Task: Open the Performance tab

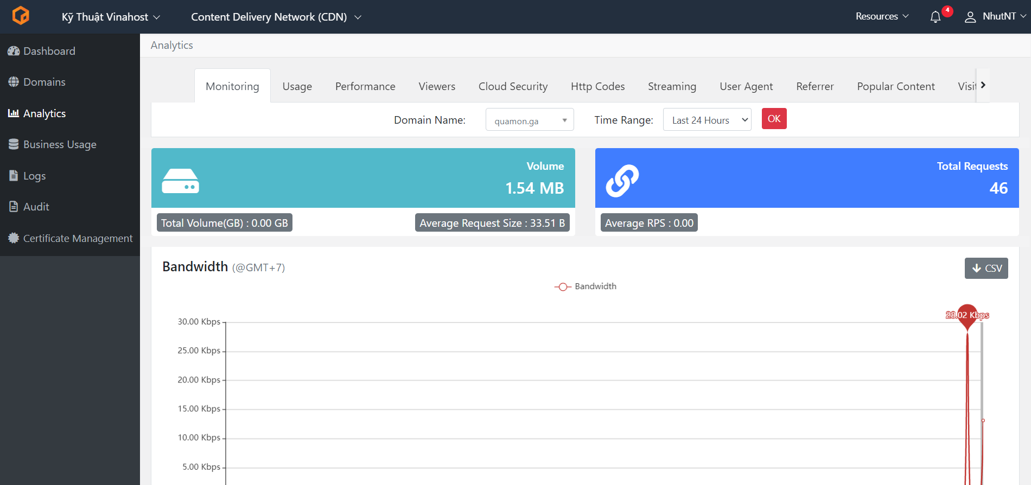Action: 365,86
